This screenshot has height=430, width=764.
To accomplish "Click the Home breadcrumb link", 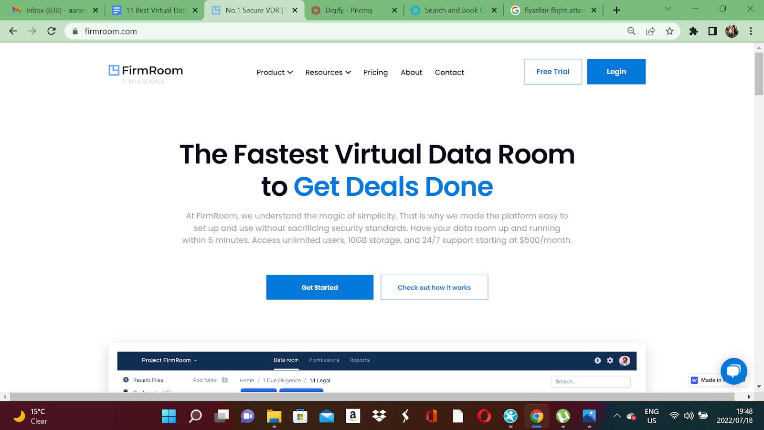I will tap(247, 381).
